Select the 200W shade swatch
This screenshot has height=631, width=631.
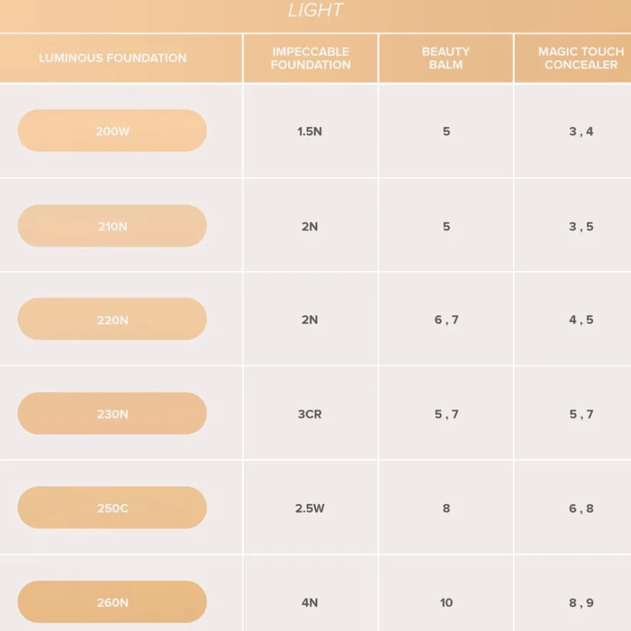tap(113, 131)
